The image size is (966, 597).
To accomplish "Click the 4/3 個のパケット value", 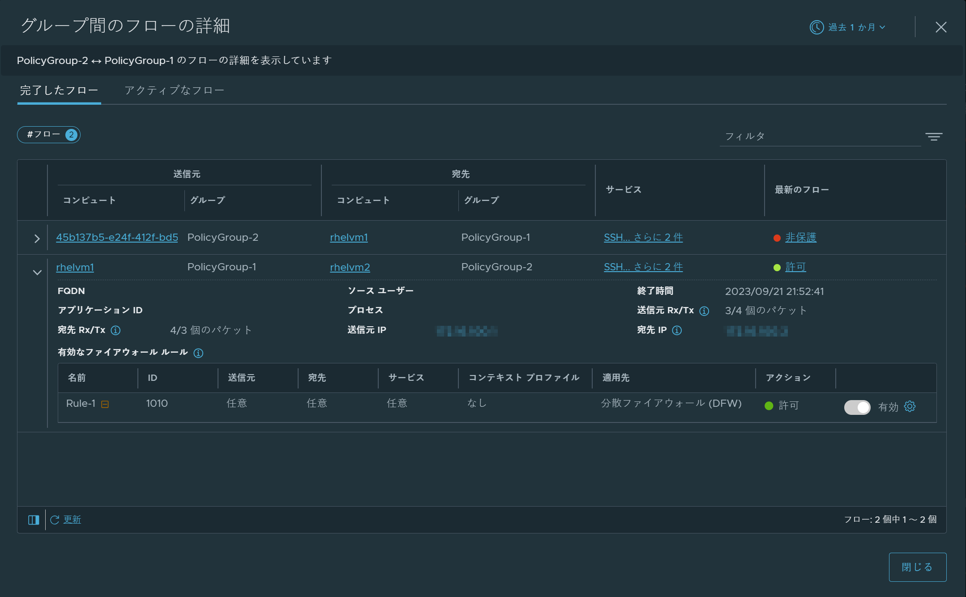I will [x=211, y=330].
